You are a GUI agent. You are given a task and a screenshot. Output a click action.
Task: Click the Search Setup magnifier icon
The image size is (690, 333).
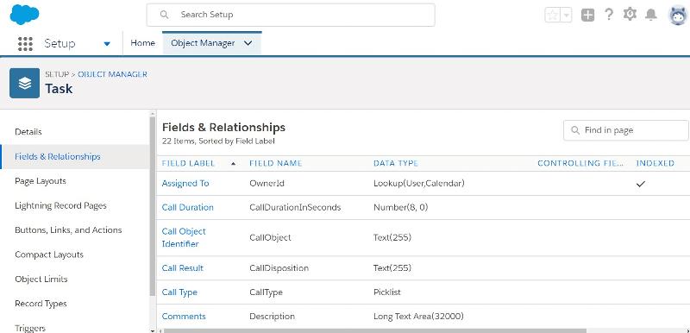164,15
